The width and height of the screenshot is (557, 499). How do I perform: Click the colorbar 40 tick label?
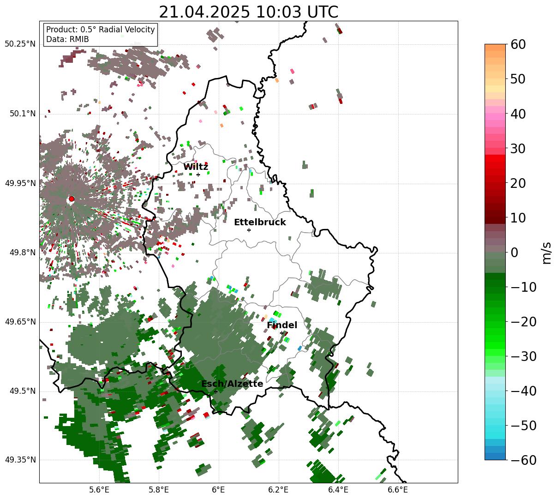pyautogui.click(x=518, y=114)
